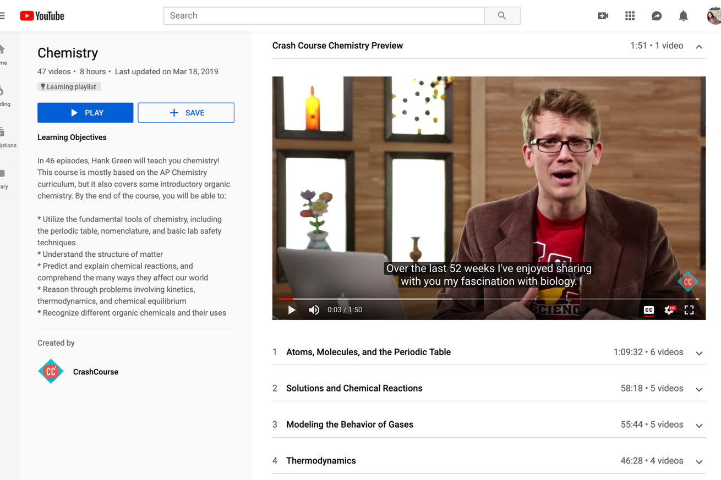Image resolution: width=721 pixels, height=480 pixels.
Task: Click the video progress bar
Action: pos(489,299)
